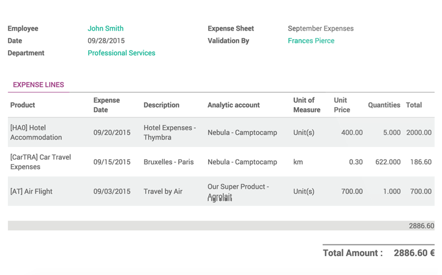Sort by the Product column header
Image resolution: width=442 pixels, height=275 pixels.
click(x=23, y=105)
